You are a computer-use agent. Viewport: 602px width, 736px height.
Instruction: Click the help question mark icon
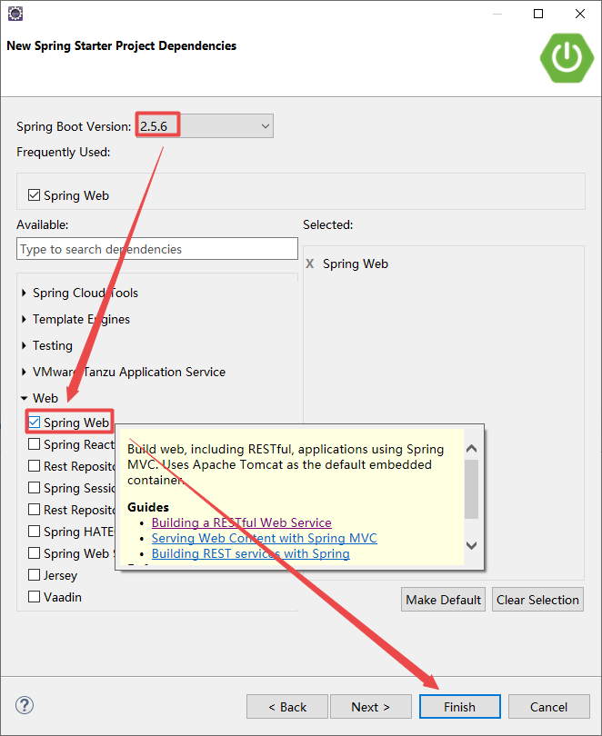[25, 705]
